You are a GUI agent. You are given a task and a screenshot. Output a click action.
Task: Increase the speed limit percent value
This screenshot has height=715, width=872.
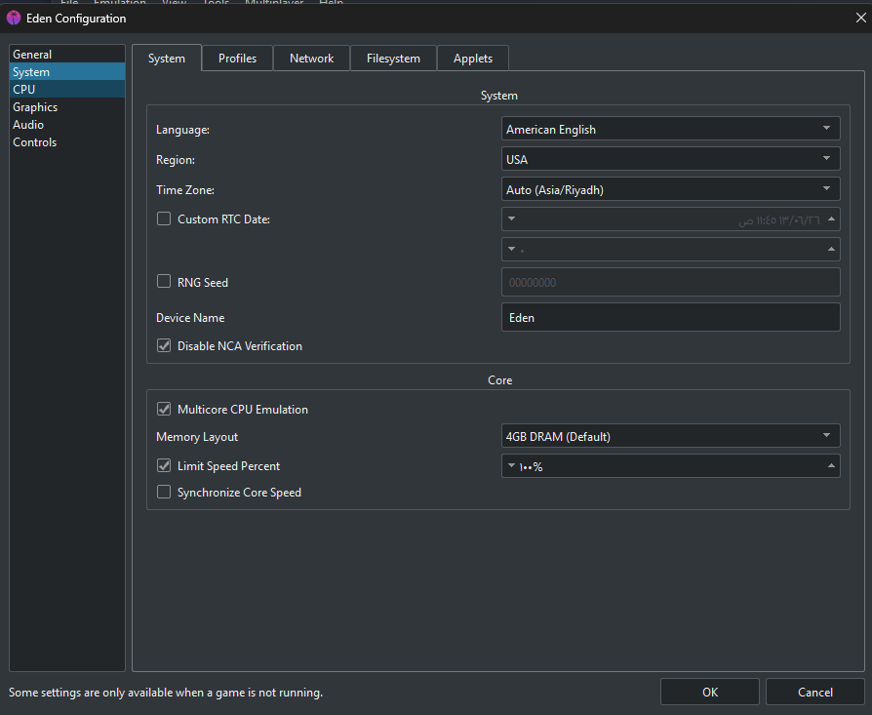(x=831, y=466)
